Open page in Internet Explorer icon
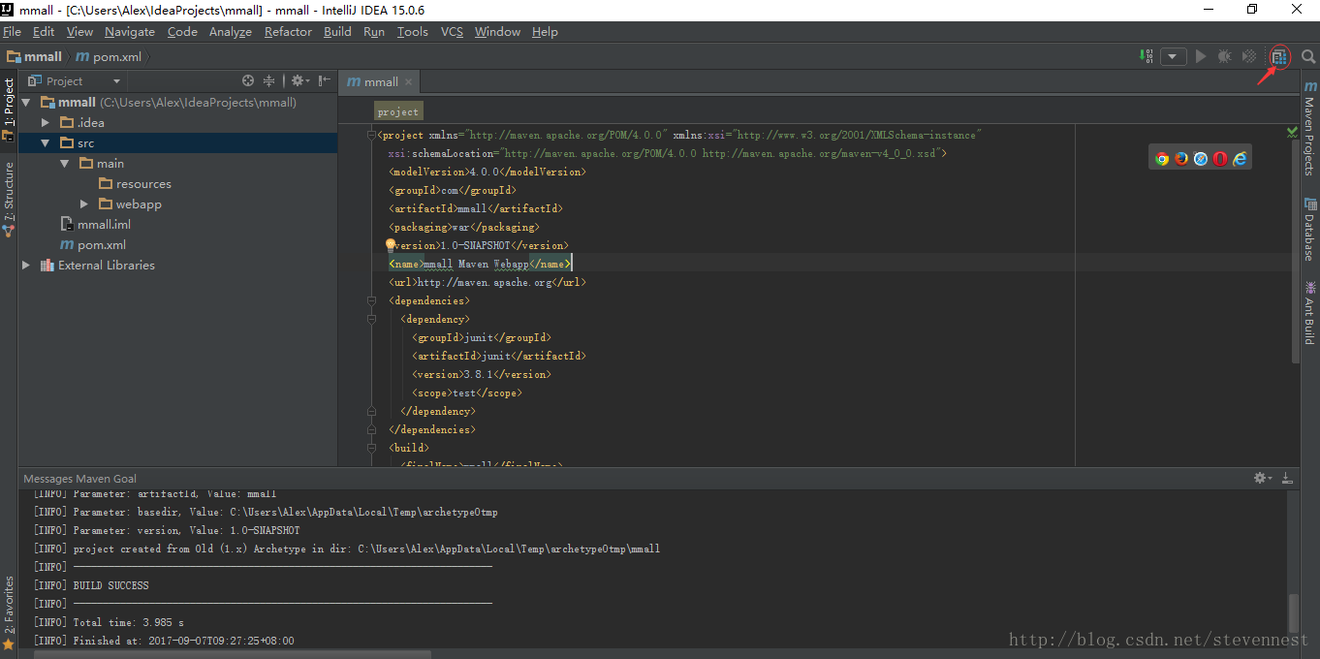1320x659 pixels. point(1240,159)
